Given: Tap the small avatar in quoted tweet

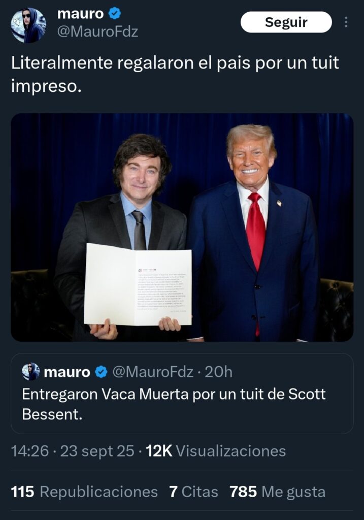Looking at the screenshot, I should click(x=31, y=371).
